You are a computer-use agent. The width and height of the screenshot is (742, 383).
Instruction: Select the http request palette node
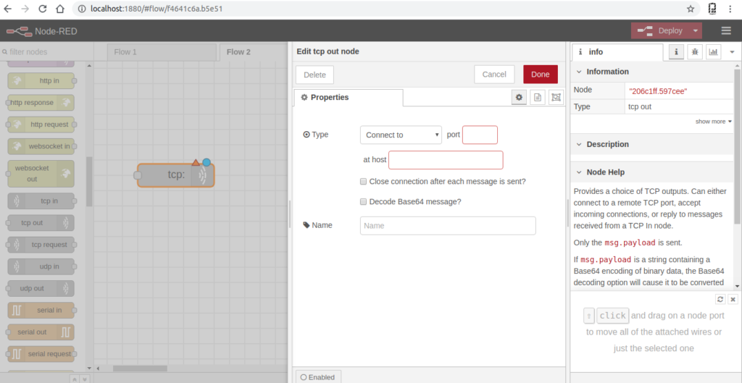41,125
